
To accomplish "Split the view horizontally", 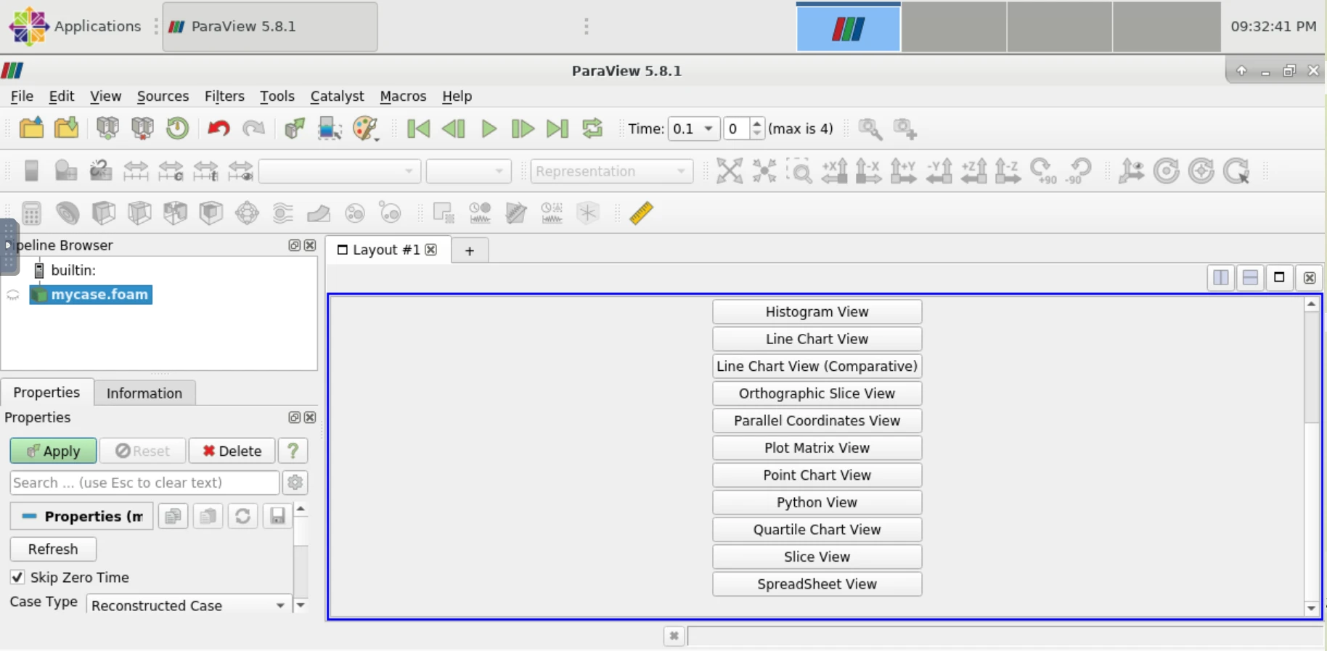I will pyautogui.click(x=1221, y=278).
